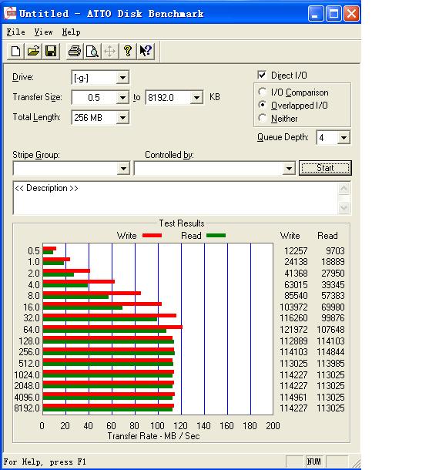The image size is (439, 470).
Task: Expand the Queue Depth dropdown
Action: [x=343, y=138]
